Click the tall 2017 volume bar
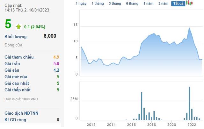 (x=142, y=106)
